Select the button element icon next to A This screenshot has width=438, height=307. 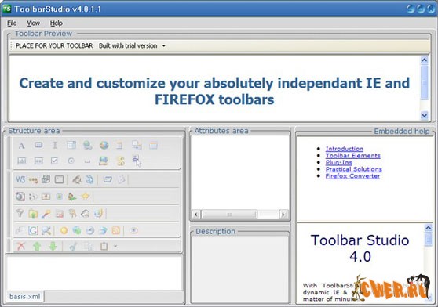[x=38, y=145]
